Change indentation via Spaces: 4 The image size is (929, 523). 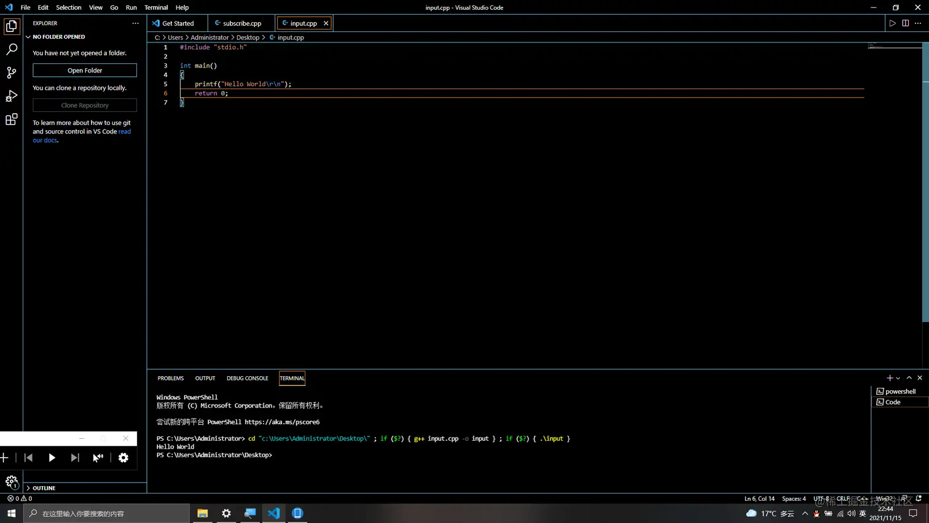click(x=794, y=498)
